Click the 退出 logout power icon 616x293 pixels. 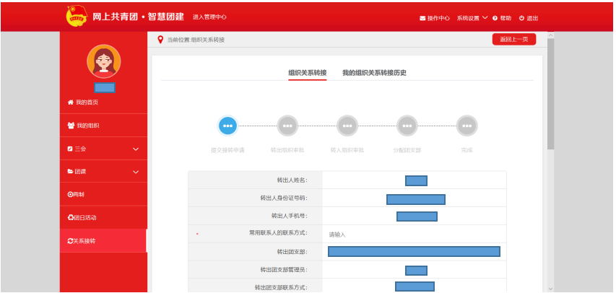click(x=521, y=18)
